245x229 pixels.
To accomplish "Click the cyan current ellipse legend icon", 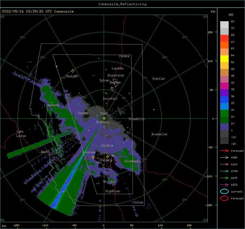I will coord(224,191).
